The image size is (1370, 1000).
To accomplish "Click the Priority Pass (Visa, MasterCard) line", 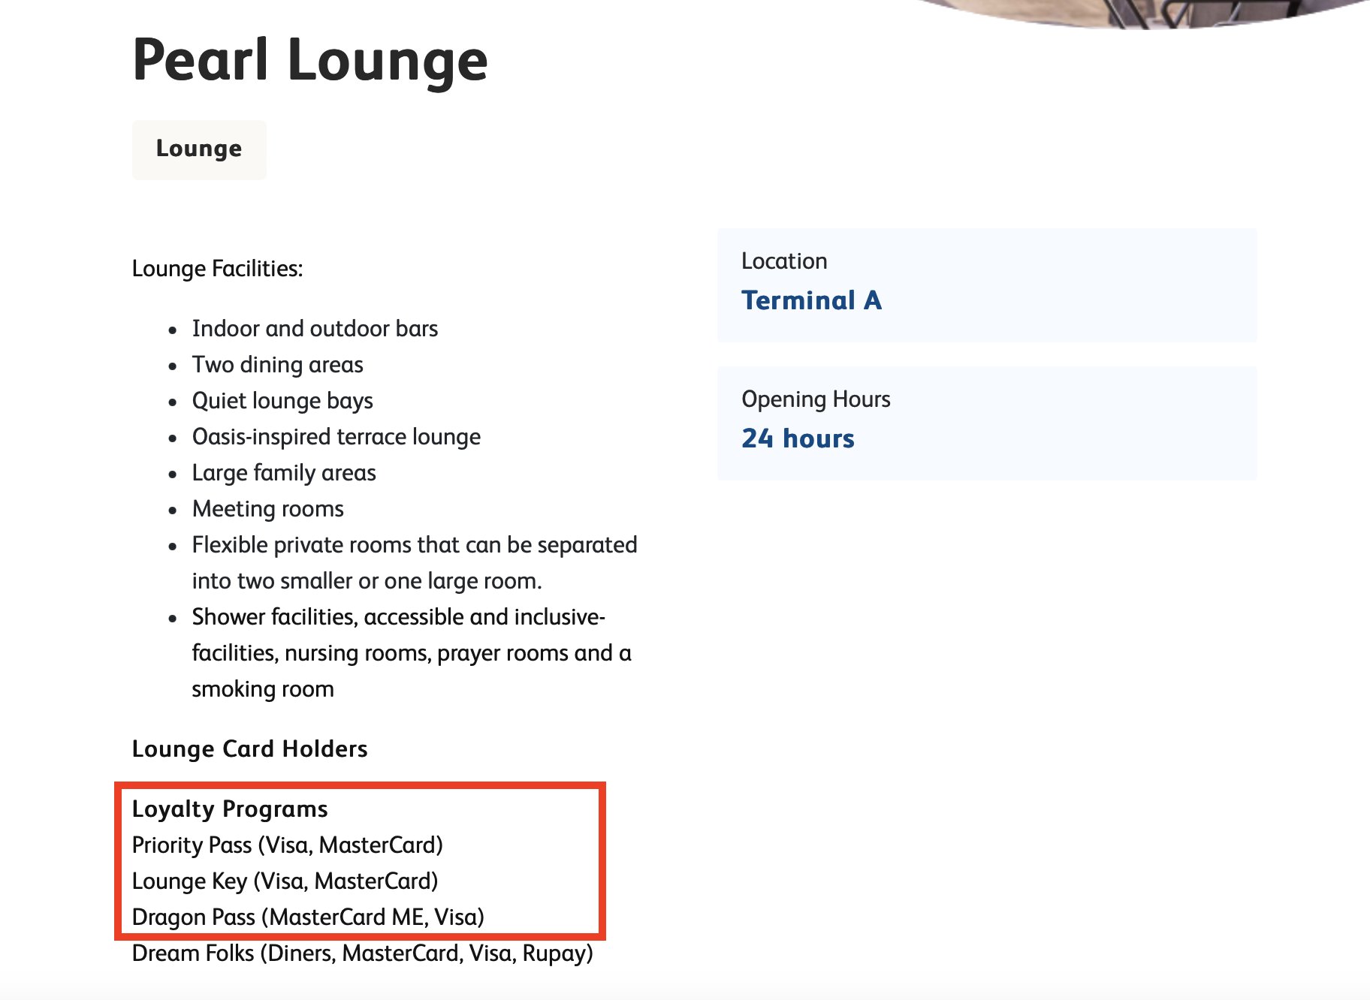I will click(288, 845).
